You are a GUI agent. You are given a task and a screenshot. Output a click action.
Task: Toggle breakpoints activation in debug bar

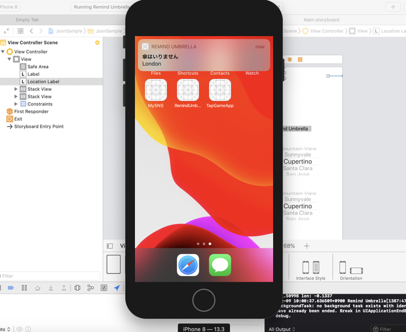[11, 287]
